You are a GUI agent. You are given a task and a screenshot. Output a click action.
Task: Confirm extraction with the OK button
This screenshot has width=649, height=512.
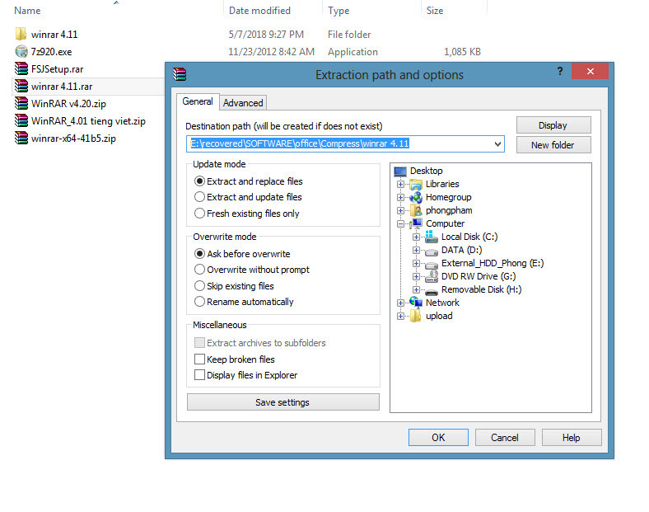(x=438, y=438)
